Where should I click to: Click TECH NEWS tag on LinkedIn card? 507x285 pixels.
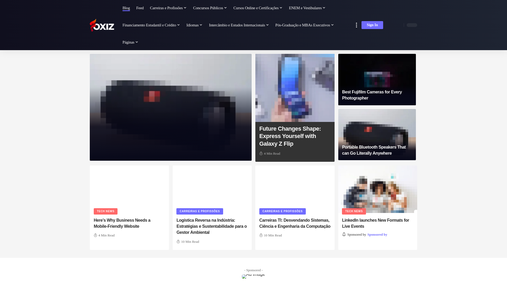pos(354,211)
